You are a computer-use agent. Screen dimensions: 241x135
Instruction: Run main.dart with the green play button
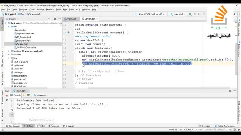coord(190,14)
